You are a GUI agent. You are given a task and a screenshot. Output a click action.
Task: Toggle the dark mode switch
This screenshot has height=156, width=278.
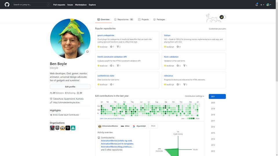[222, 17]
